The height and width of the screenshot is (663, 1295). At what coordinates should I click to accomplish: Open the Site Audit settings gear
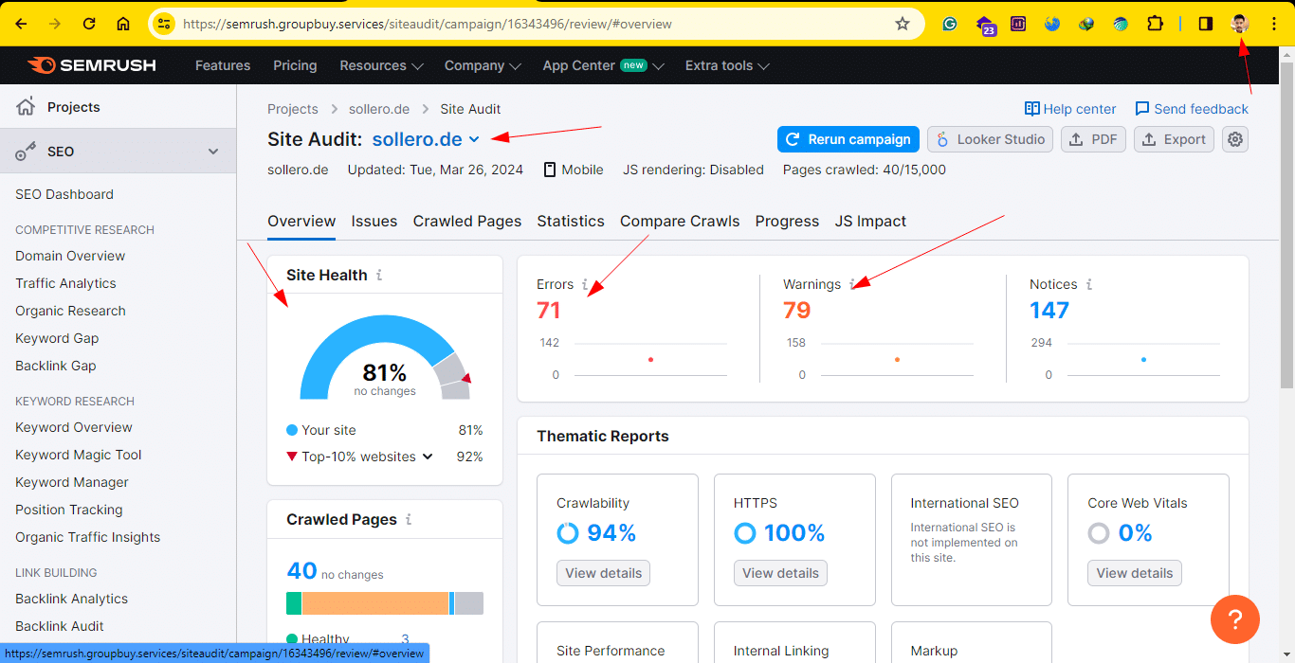(x=1234, y=139)
